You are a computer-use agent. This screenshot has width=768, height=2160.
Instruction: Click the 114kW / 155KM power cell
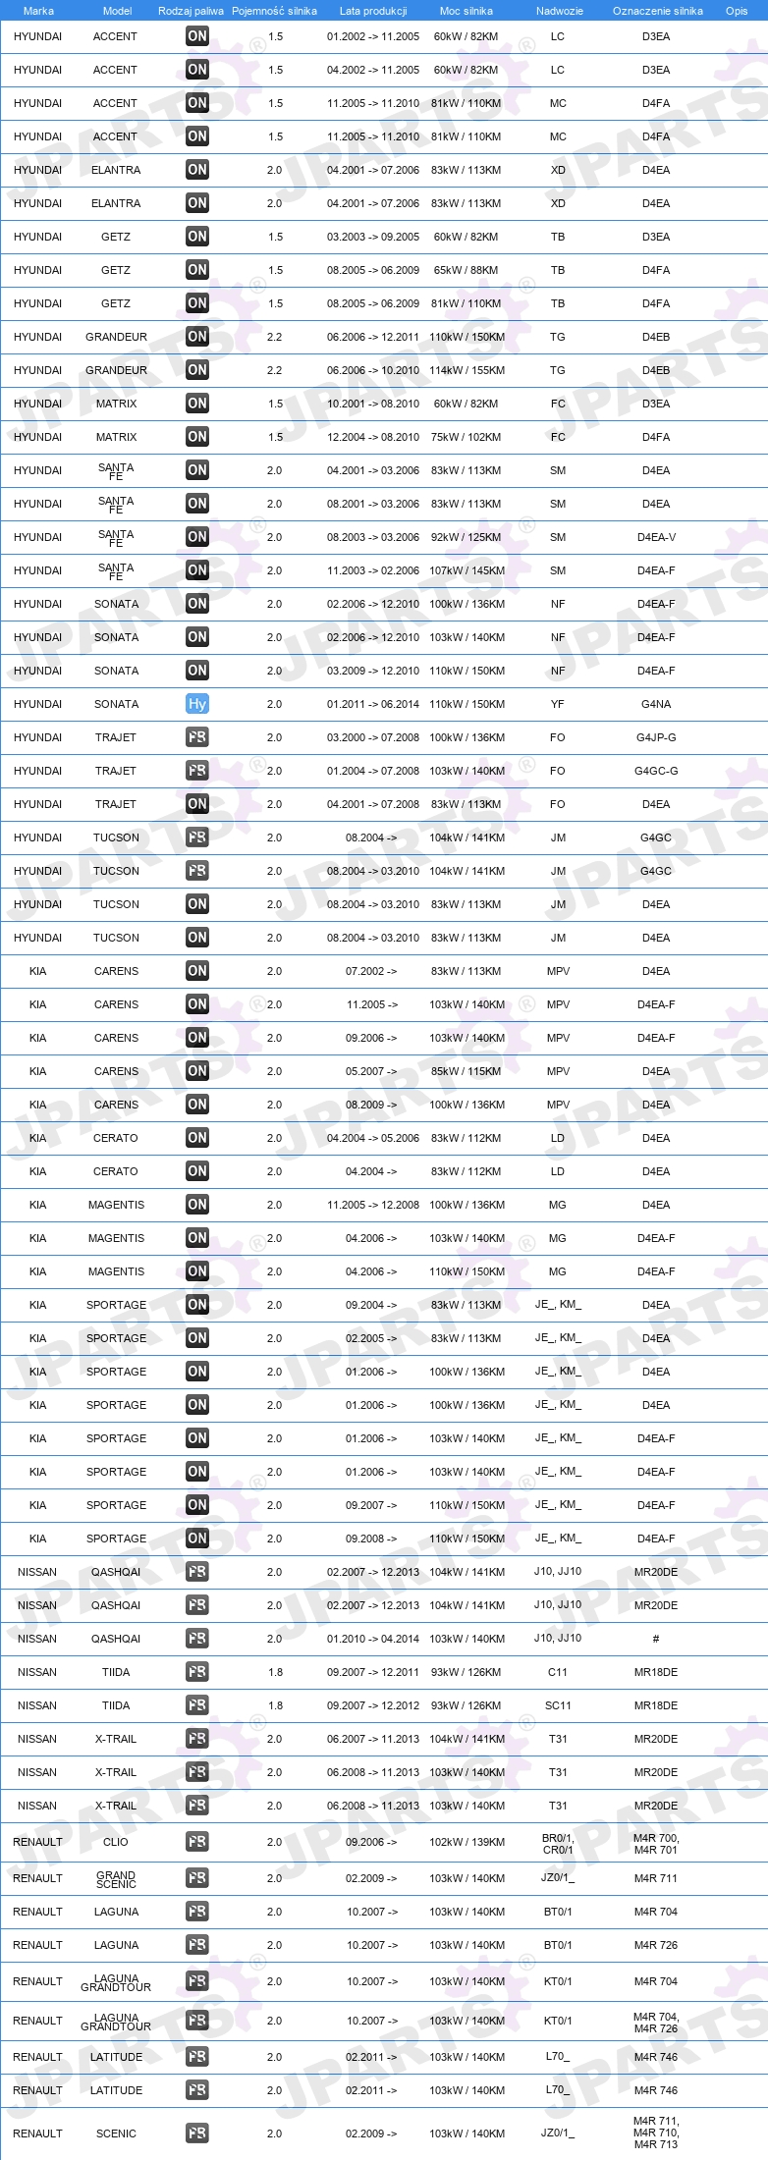tap(466, 370)
